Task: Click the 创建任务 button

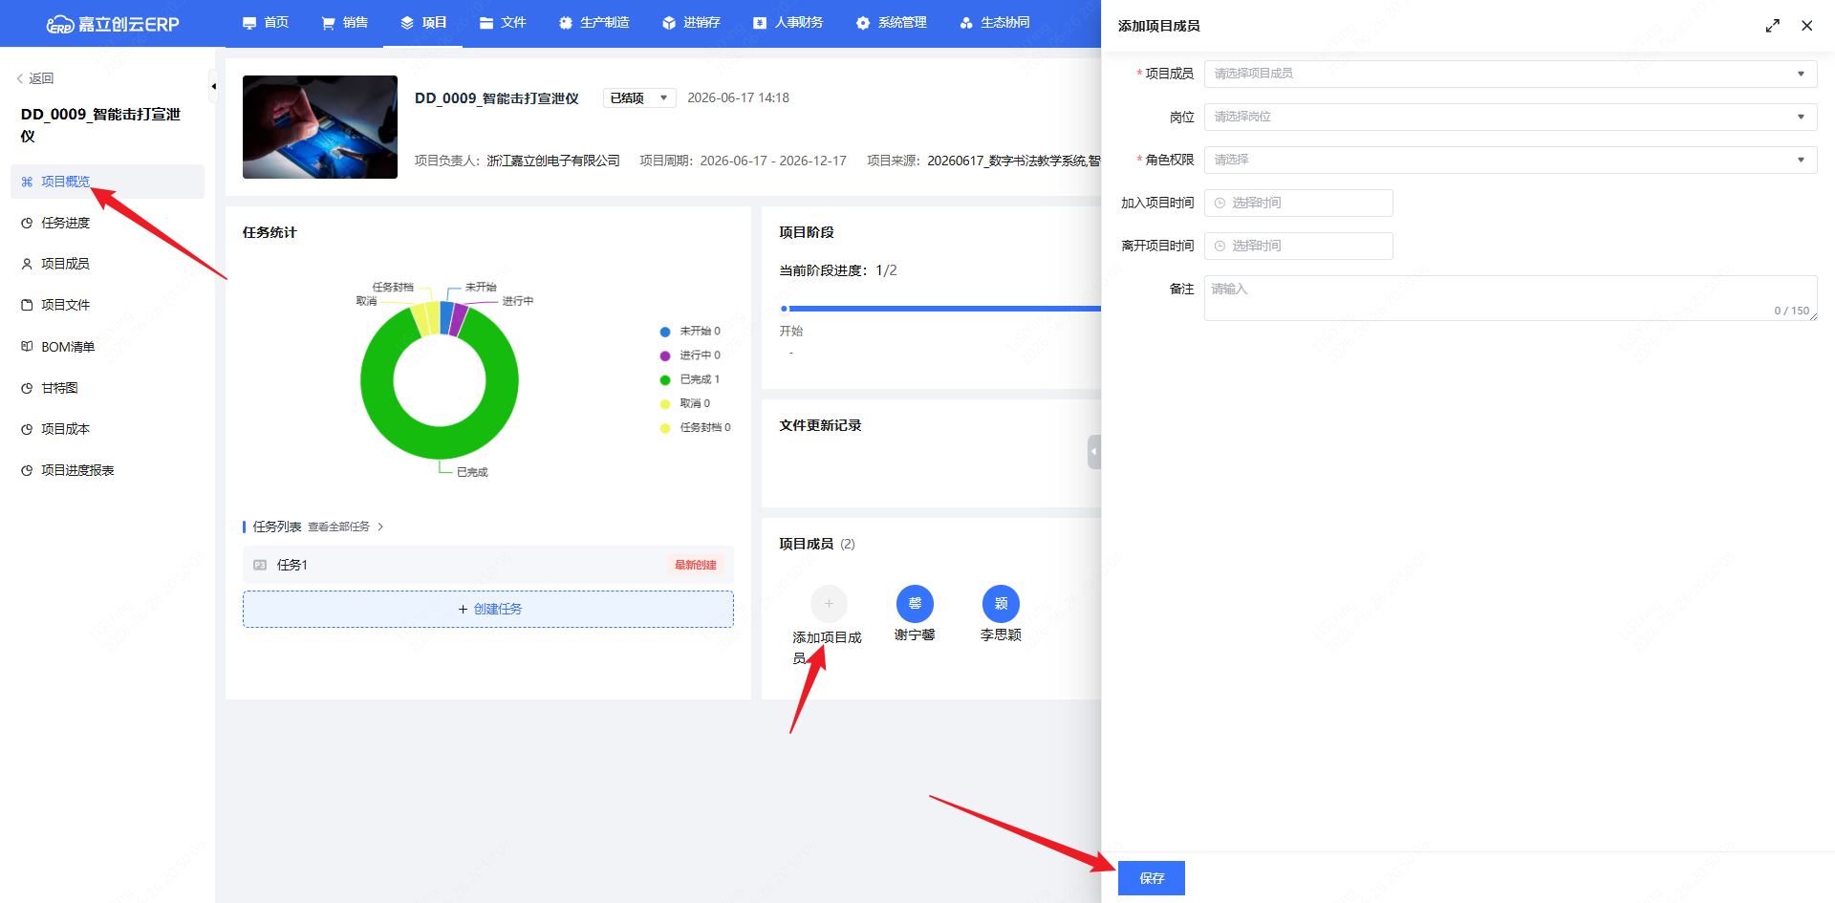Action: point(488,609)
